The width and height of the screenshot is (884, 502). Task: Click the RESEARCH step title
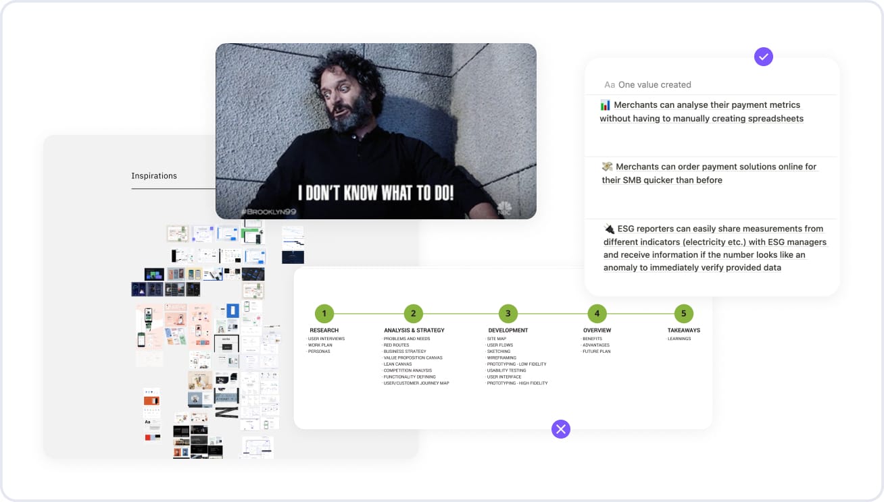click(324, 331)
